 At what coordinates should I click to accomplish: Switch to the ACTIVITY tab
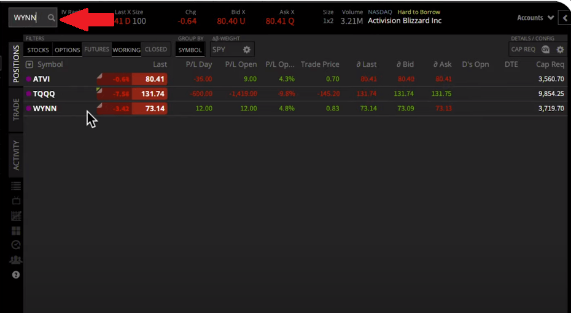(16, 155)
